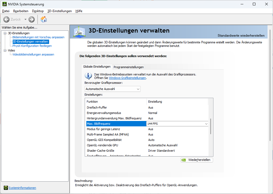The image size is (273, 194).
Task: Select the OpenGL-rendernde GPU row
Action: click(147, 145)
